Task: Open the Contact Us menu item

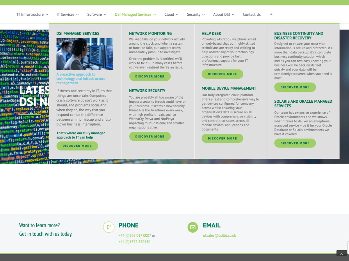Action: click(252, 14)
